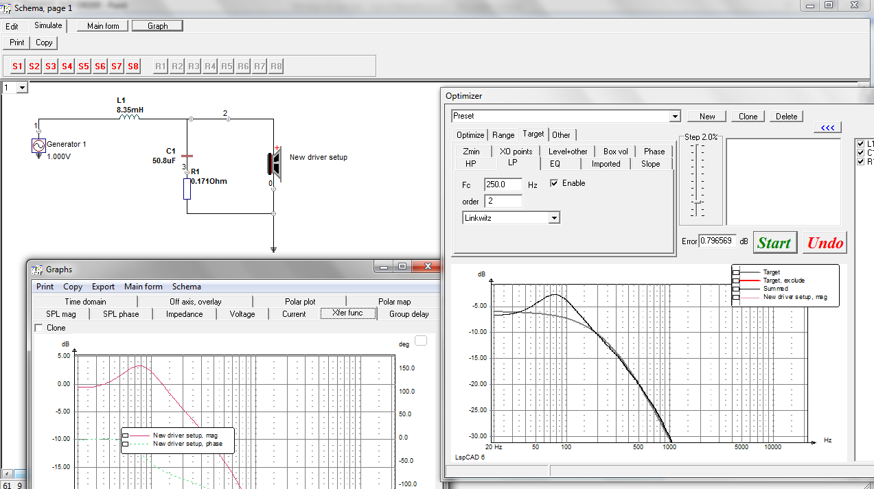Image resolution: width=874 pixels, height=489 pixels.
Task: Click the Schema window title icon
Action: (6, 8)
